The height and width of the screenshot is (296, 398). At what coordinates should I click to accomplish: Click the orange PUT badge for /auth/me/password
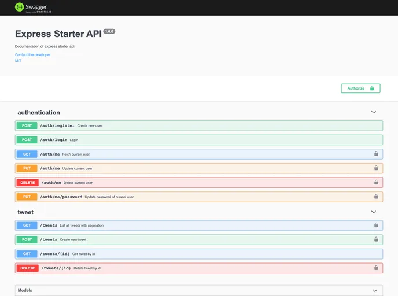tap(27, 197)
